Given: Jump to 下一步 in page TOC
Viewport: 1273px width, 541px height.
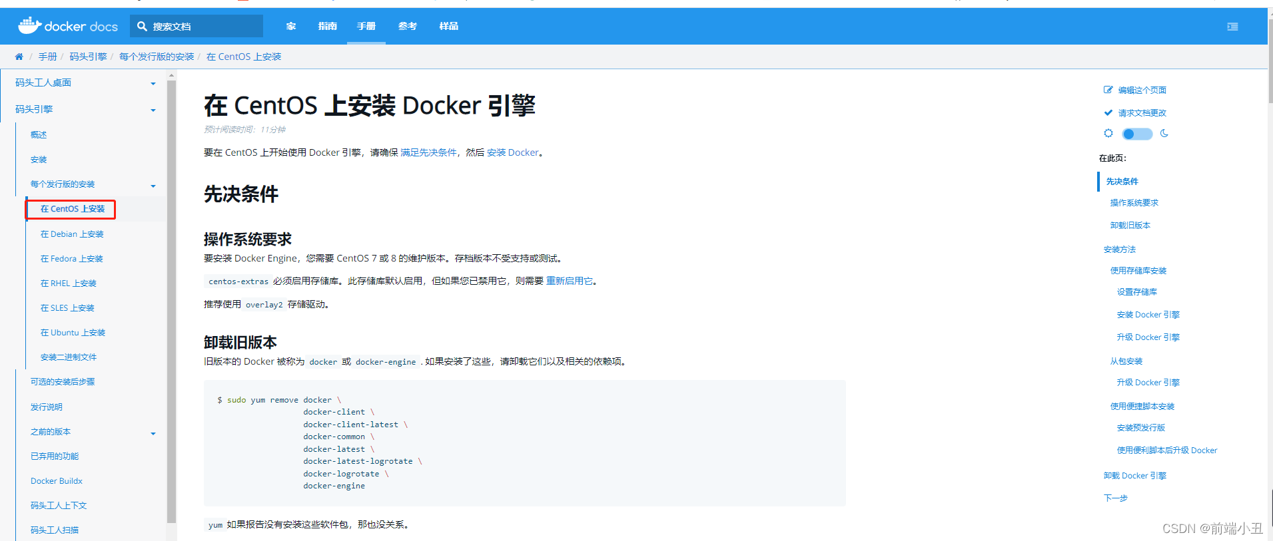Looking at the screenshot, I should [x=1116, y=498].
